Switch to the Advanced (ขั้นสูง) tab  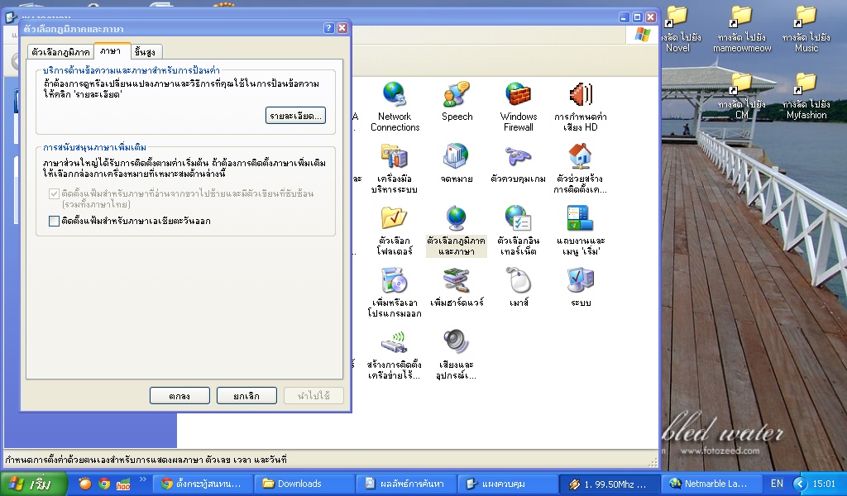click(146, 52)
